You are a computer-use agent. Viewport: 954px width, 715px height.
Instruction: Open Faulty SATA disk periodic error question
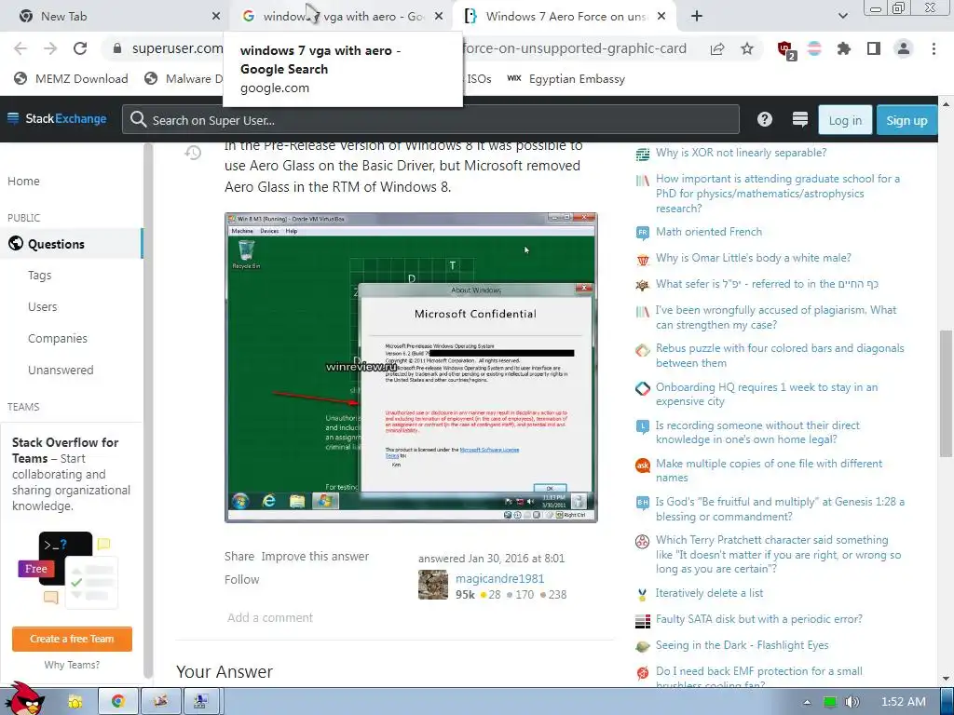pos(758,619)
